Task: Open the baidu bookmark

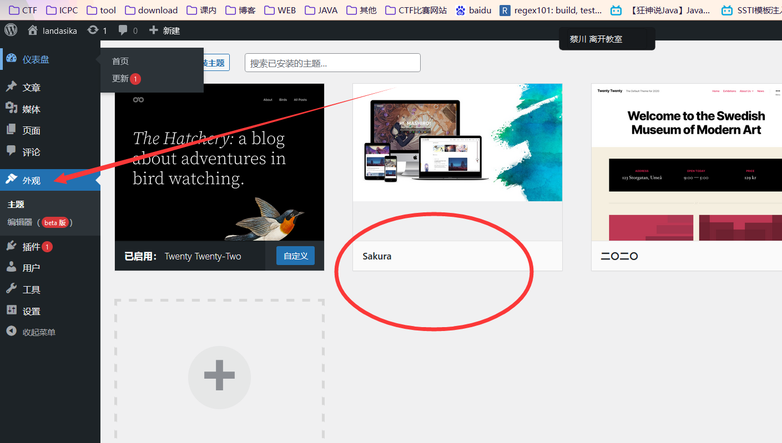Action: [x=473, y=10]
